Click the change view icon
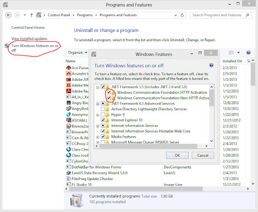Image resolution: width=258 pixels, height=212 pixels. tap(231, 52)
